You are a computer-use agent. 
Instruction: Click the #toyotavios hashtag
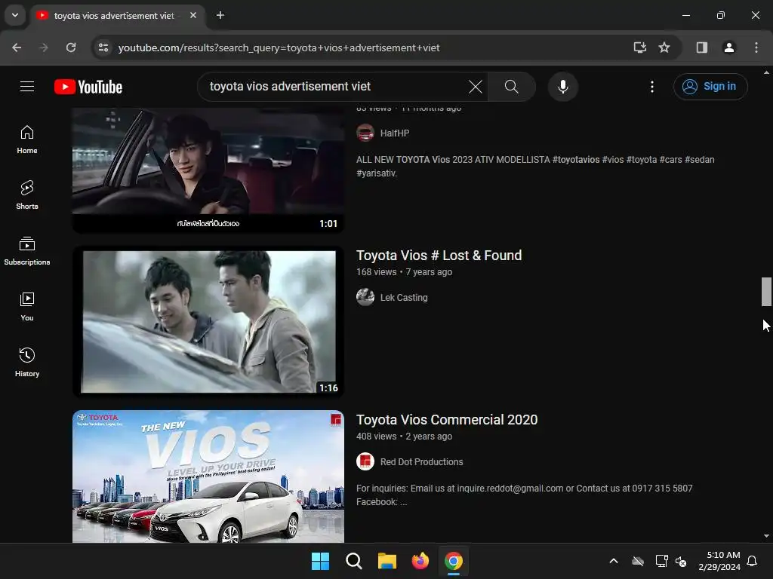pyautogui.click(x=576, y=160)
